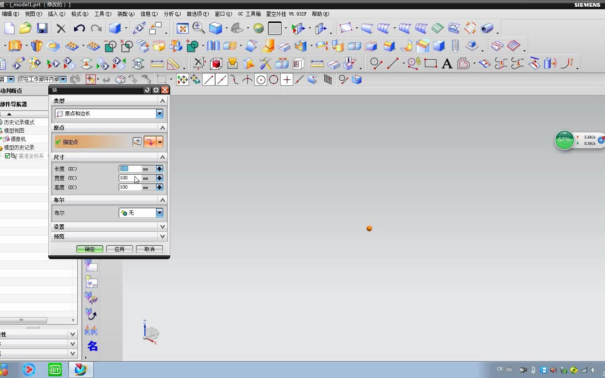
Task: Click the block dialog reset arrow icon
Action: tap(147, 90)
